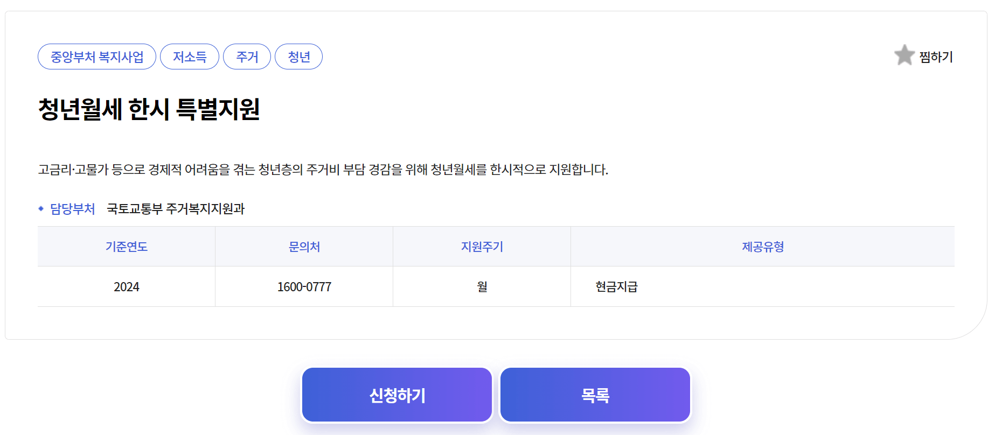The image size is (995, 435).
Task: Click the 청년 tag pill
Action: [x=299, y=56]
